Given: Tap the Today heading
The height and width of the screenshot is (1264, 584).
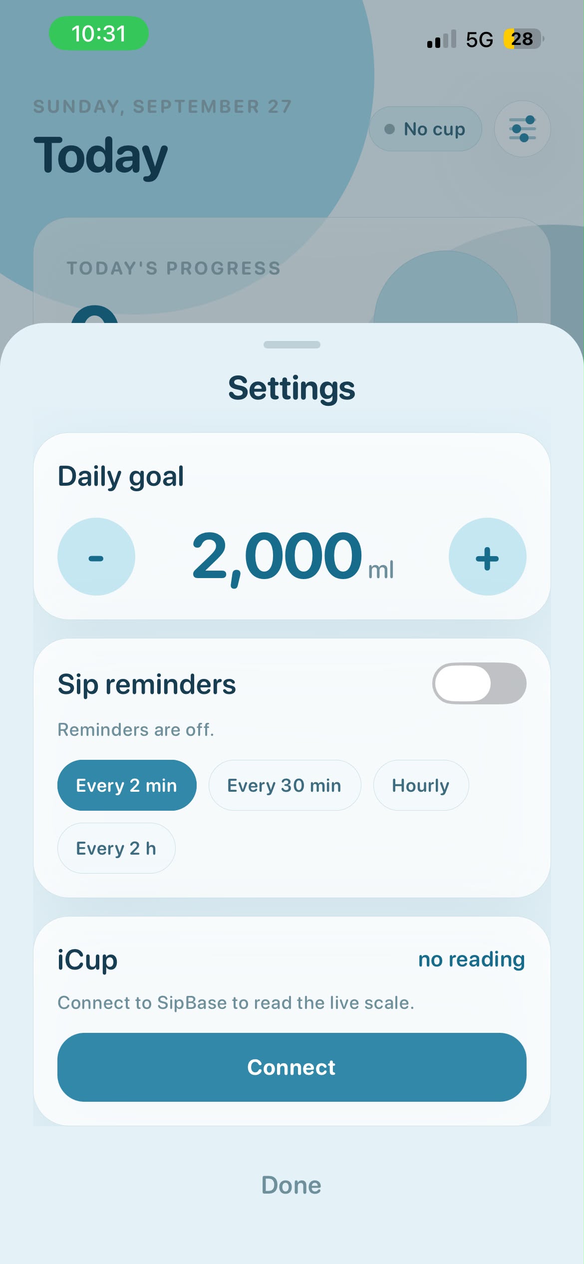Looking at the screenshot, I should pos(101,156).
